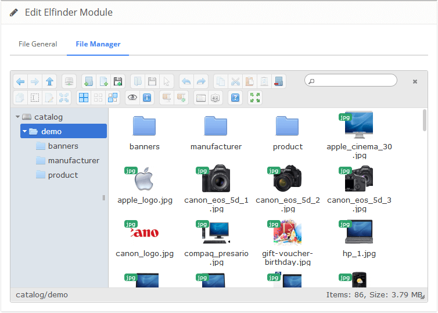Switch to the File General tab

[38, 44]
